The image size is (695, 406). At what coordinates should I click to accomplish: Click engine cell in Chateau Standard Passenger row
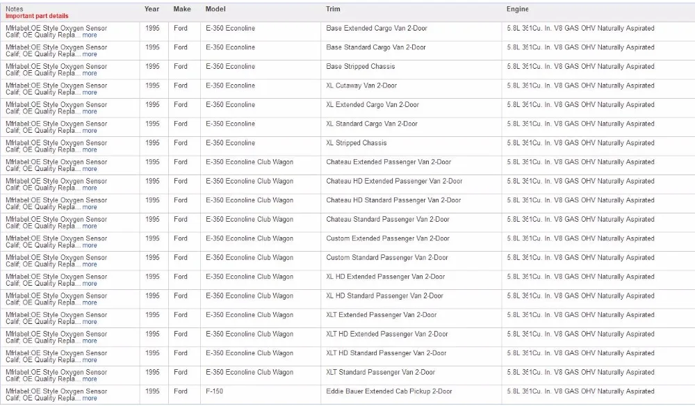pyautogui.click(x=580, y=219)
